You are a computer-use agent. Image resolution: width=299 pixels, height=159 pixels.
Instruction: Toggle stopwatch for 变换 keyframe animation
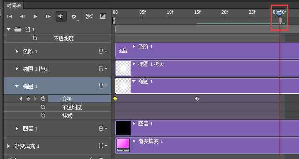pyautogui.click(x=43, y=99)
